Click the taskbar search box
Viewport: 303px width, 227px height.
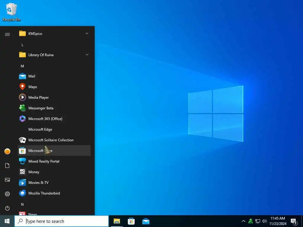(x=62, y=221)
